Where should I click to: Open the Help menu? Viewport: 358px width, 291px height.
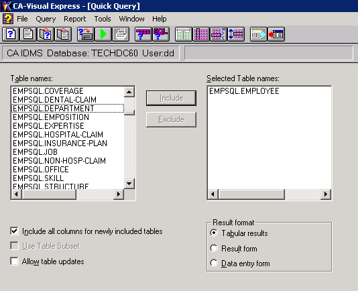(159, 19)
